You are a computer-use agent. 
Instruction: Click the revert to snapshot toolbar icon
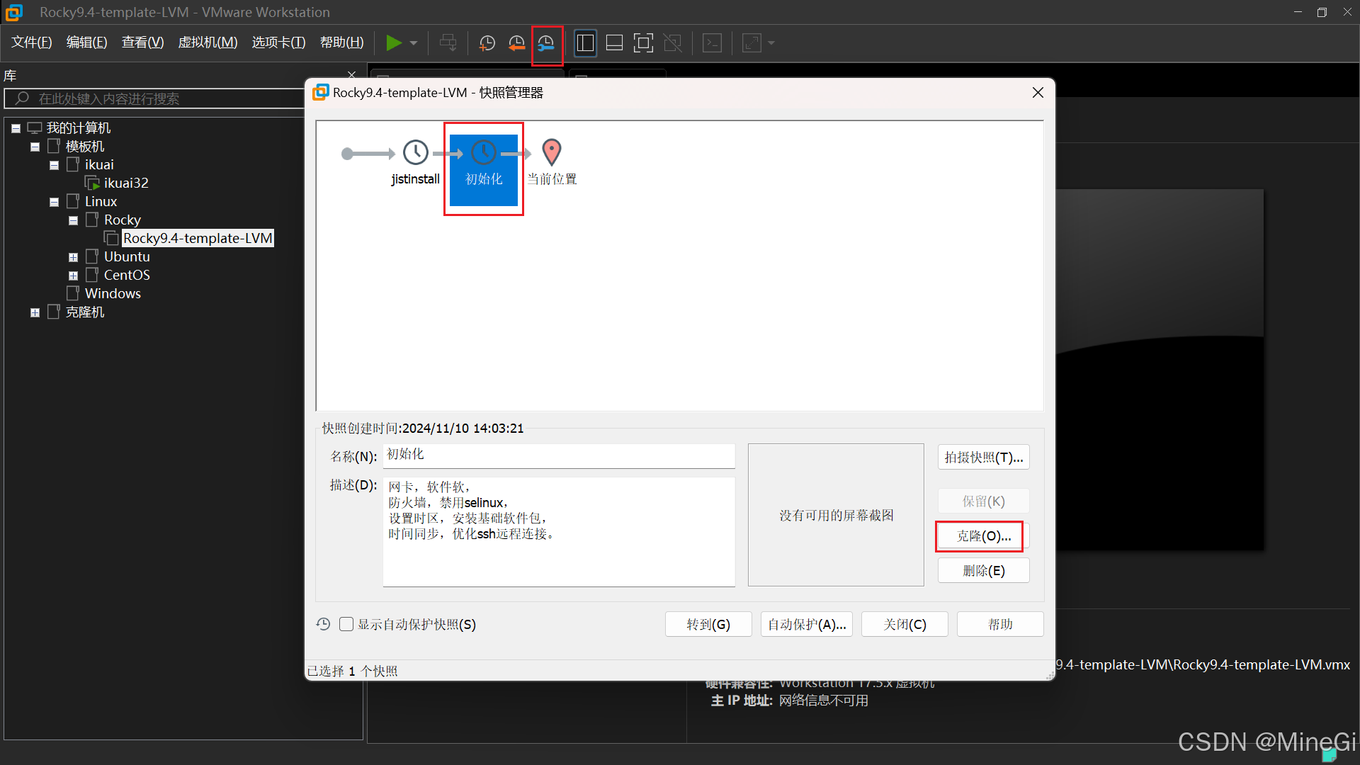coord(517,43)
